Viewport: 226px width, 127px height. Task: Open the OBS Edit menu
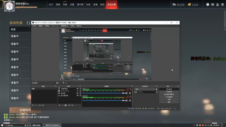(41, 26)
